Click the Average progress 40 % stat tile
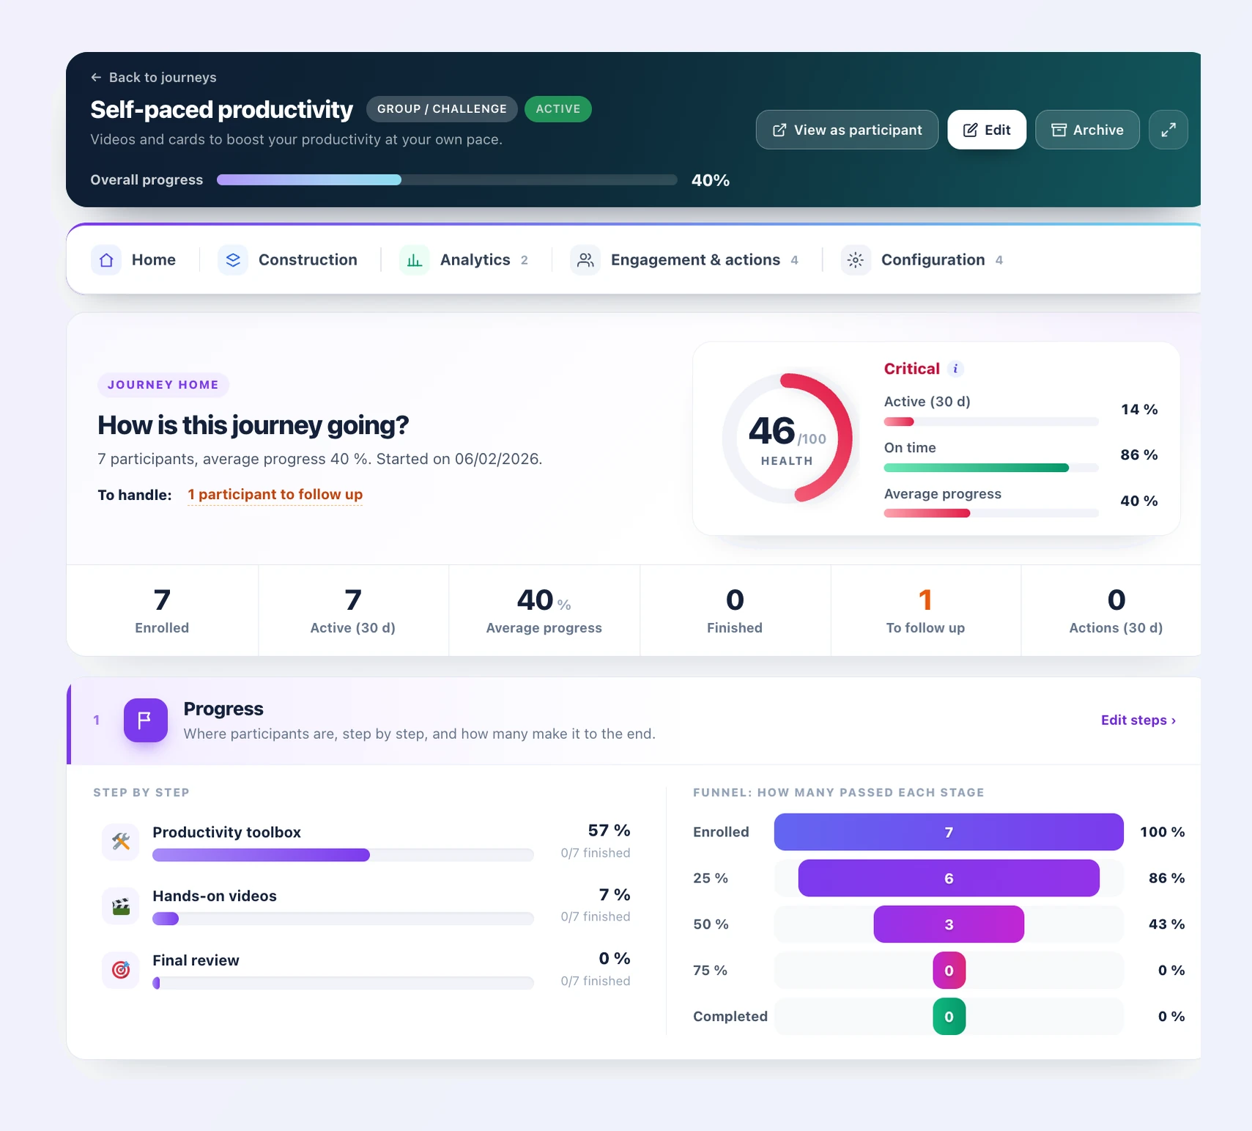 544,611
